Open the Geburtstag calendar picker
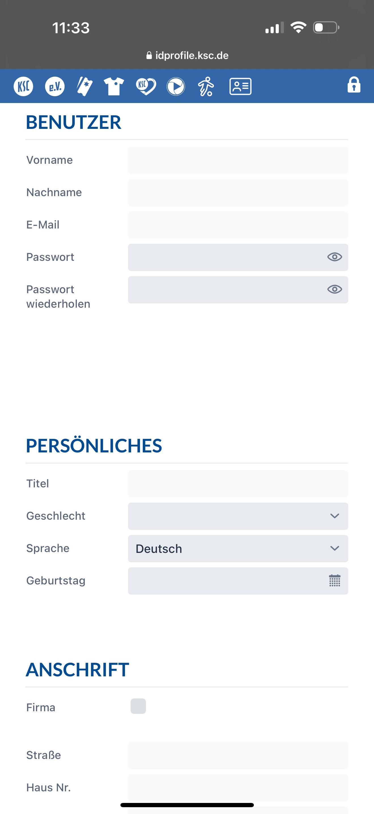This screenshot has height=814, width=374. (x=335, y=581)
